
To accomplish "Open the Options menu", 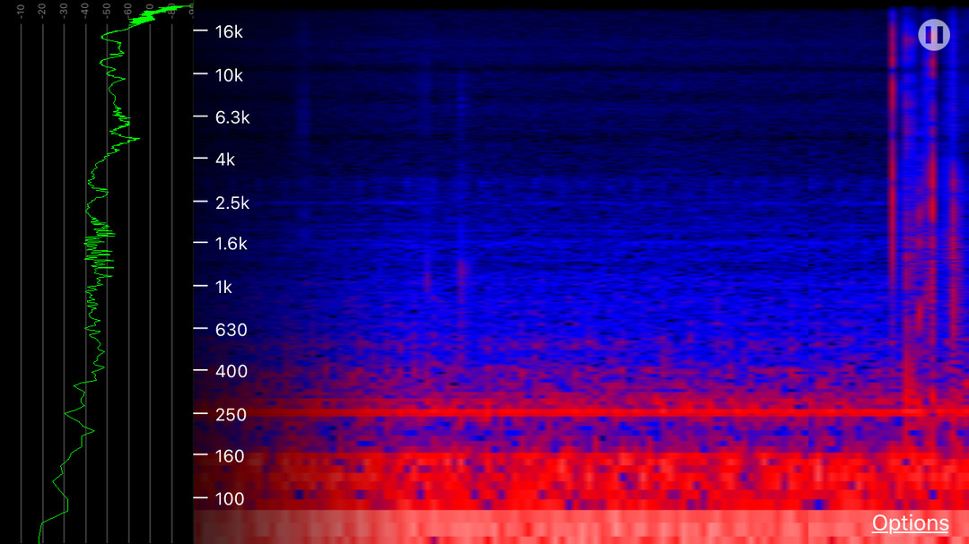I will [910, 523].
